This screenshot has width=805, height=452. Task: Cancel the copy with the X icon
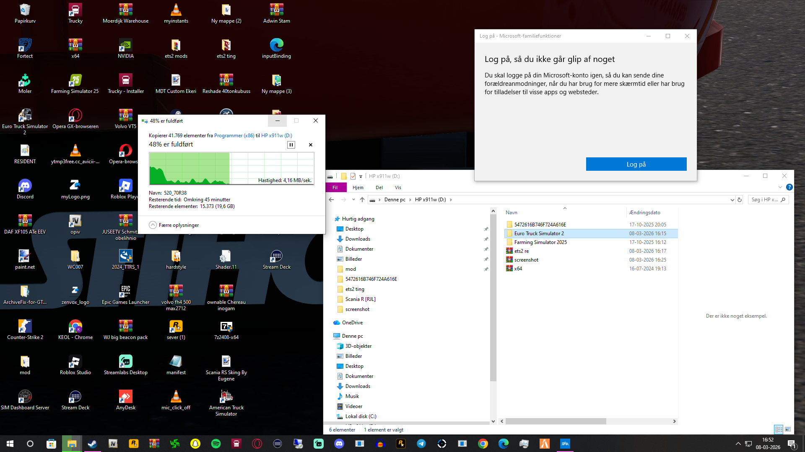click(x=311, y=145)
